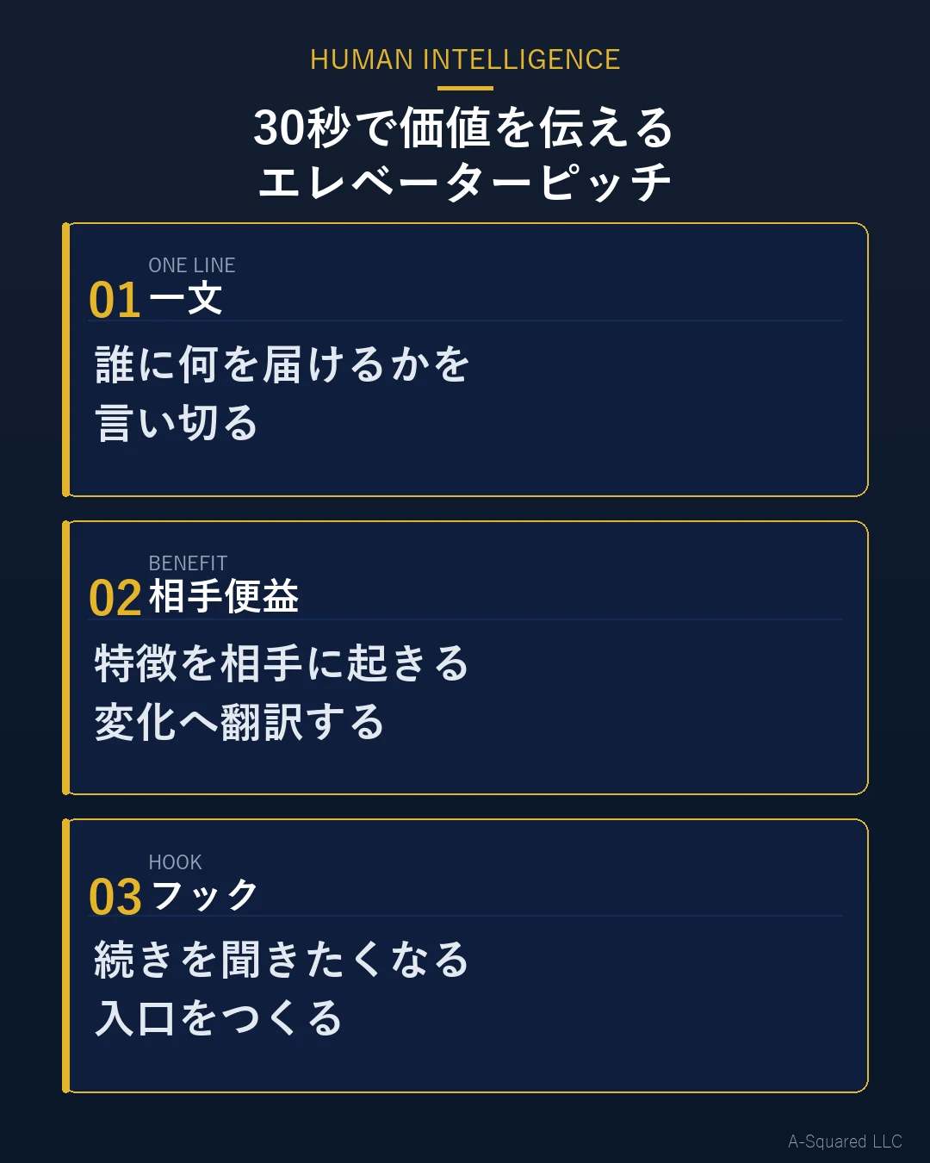Click the text 特徴を相手に起きる
This screenshot has width=930, height=1163.
click(282, 662)
